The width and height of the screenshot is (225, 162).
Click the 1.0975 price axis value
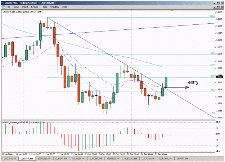click(x=219, y=68)
